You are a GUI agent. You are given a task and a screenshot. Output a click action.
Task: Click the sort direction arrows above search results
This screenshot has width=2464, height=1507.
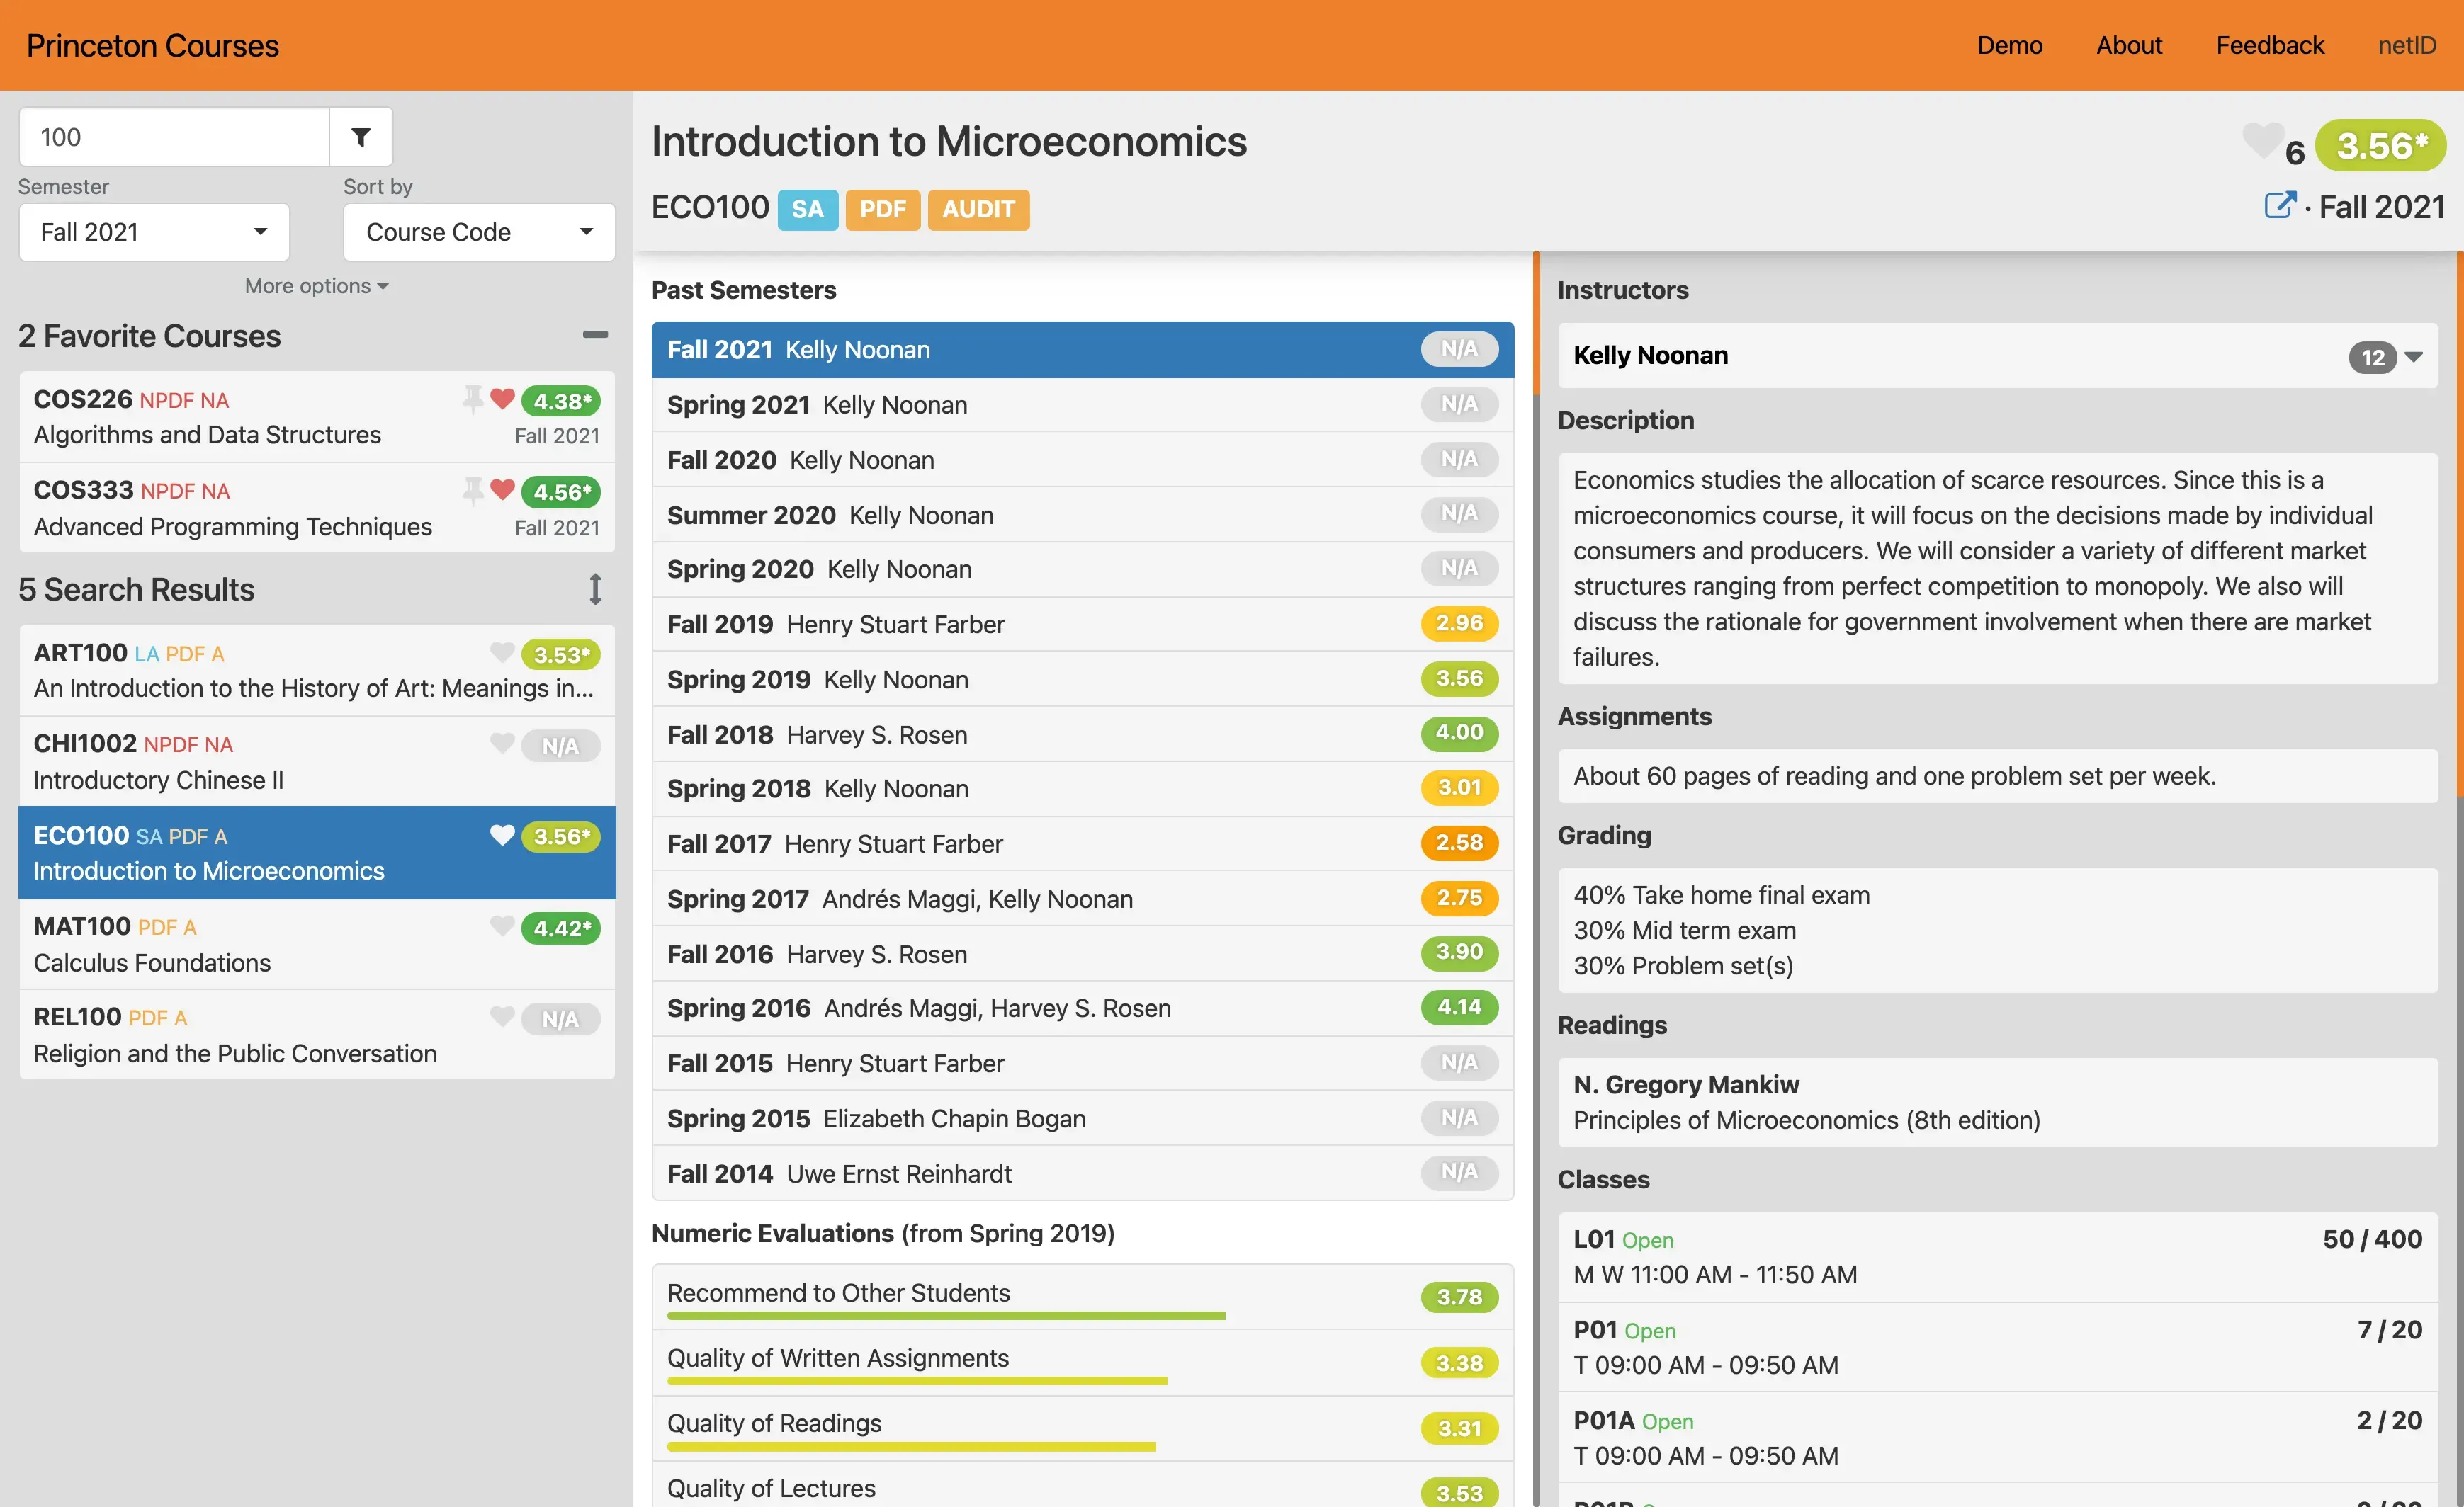[x=595, y=590]
